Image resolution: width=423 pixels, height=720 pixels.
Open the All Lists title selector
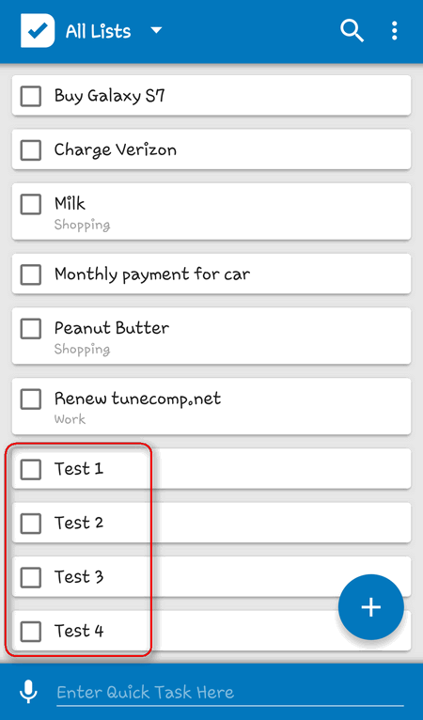[x=99, y=31]
